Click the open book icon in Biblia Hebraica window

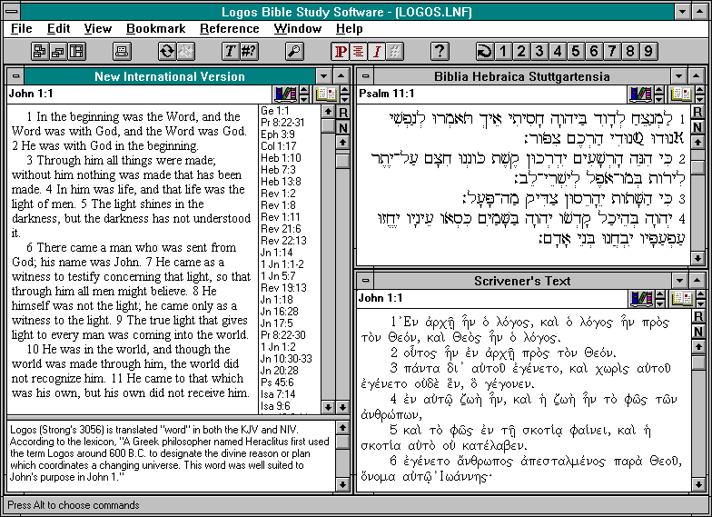[x=681, y=94]
